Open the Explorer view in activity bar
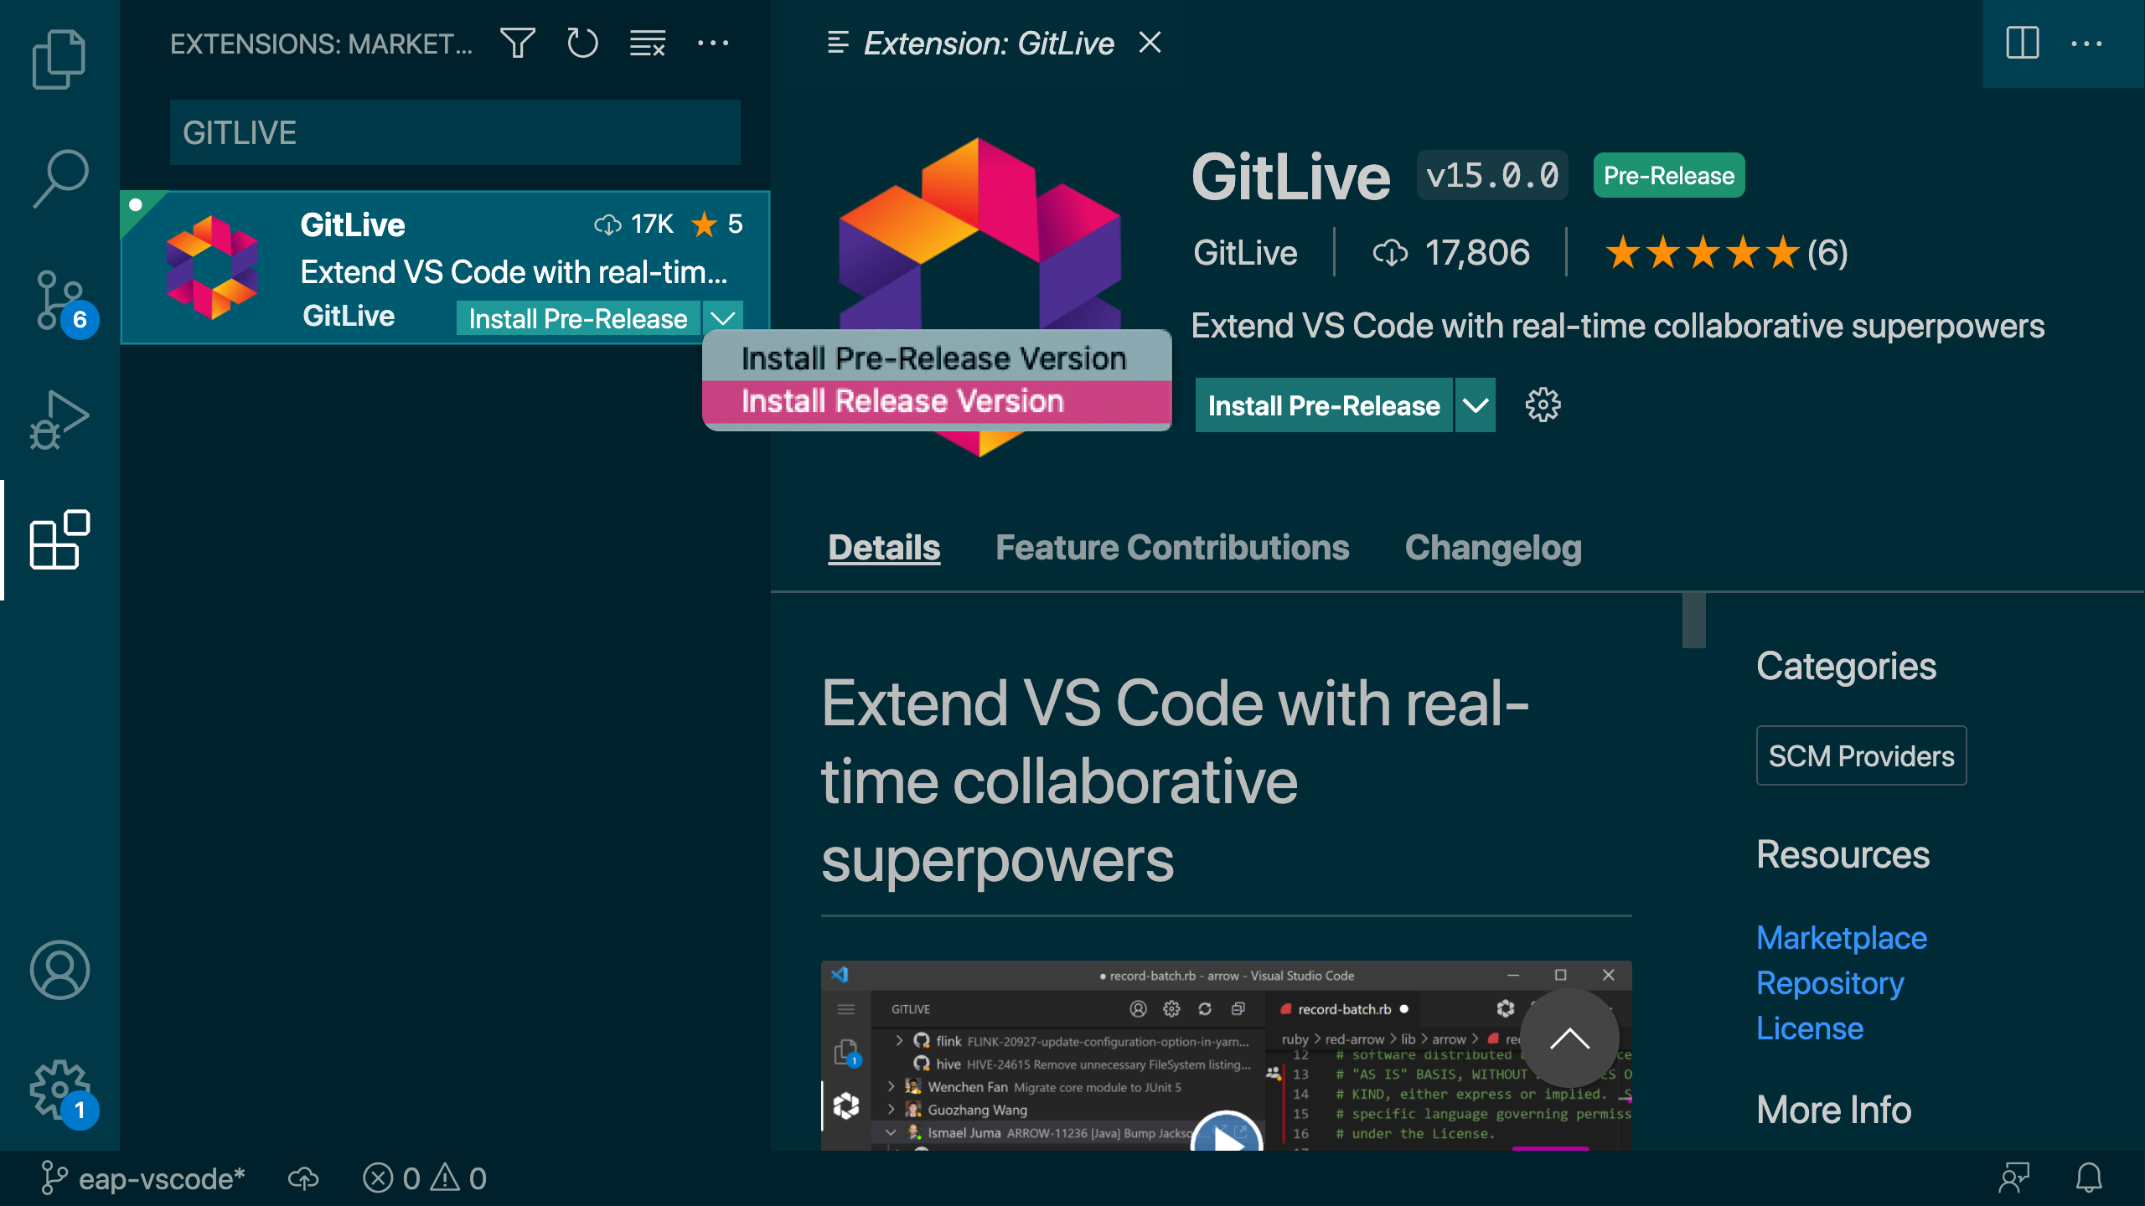Viewport: 2145px width, 1206px height. pos(59,59)
